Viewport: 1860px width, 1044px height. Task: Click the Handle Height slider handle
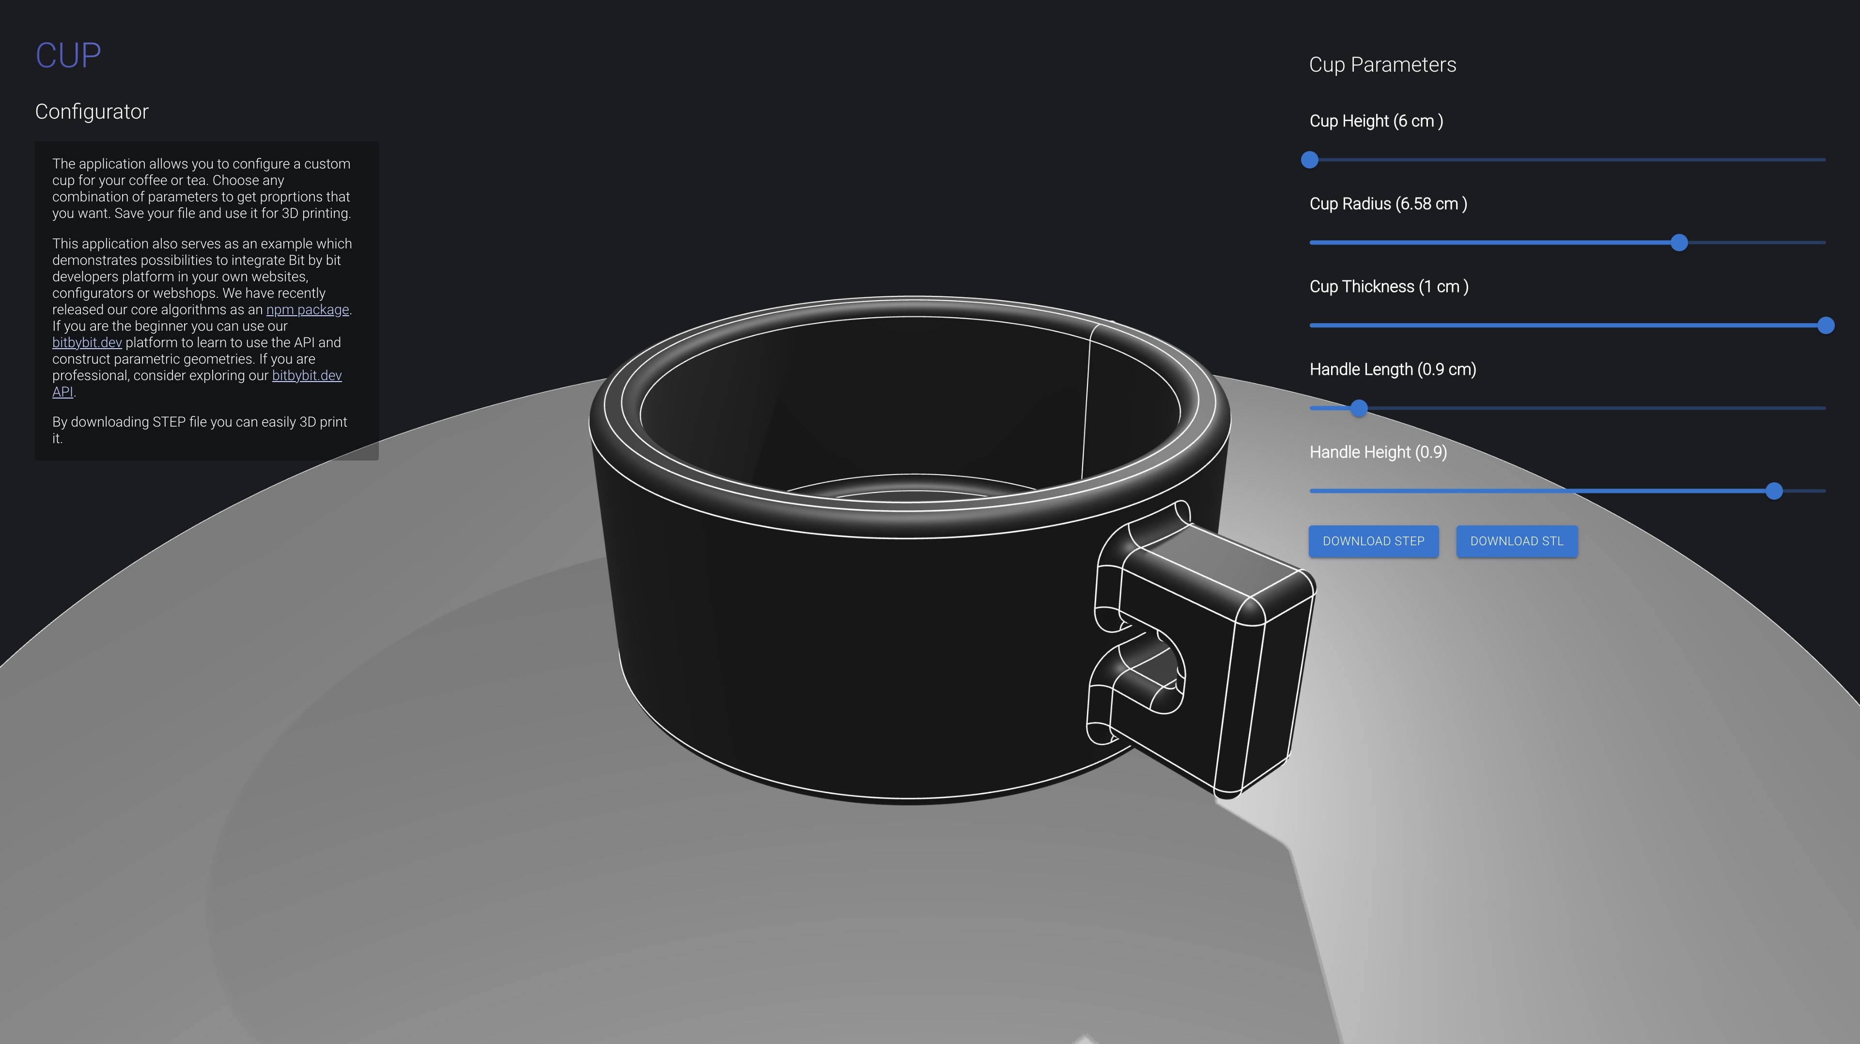(x=1774, y=491)
